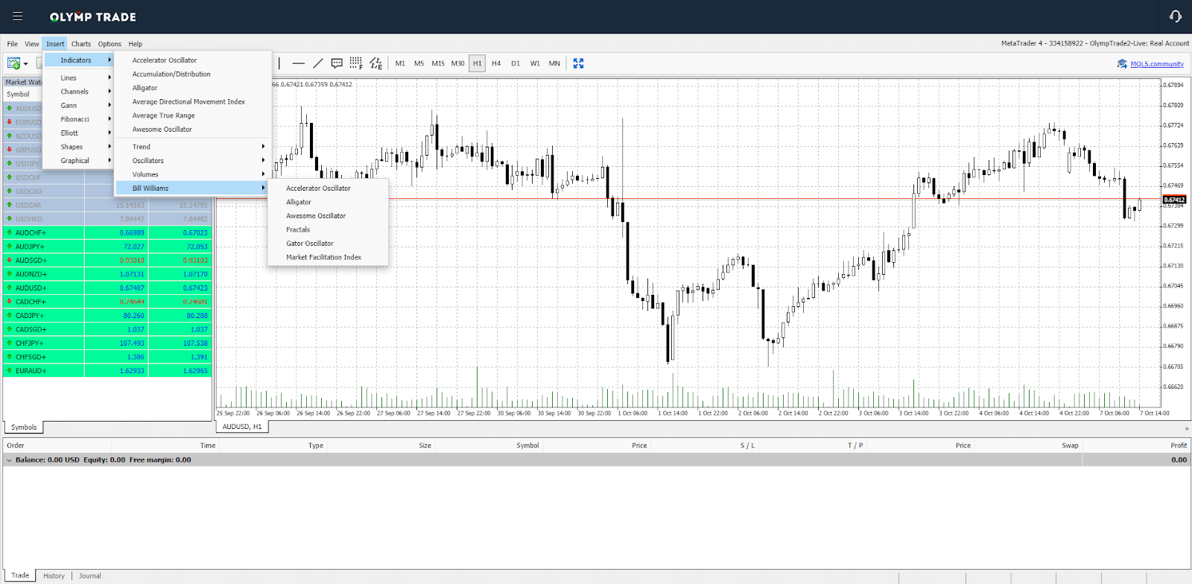Viewport: 1192px width, 584px height.
Task: Switch to the W1 timeframe
Action: click(535, 63)
